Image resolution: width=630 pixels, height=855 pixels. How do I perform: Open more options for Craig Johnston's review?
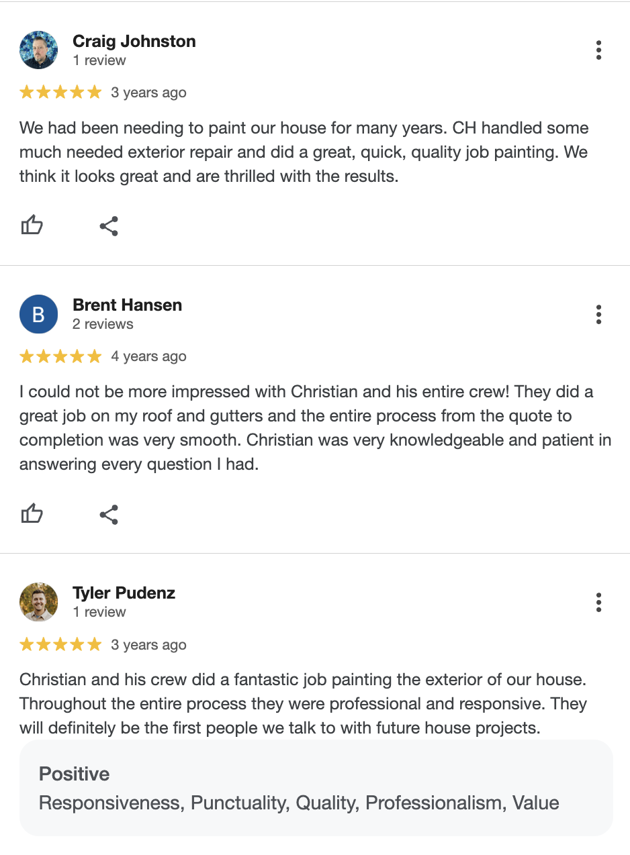pyautogui.click(x=598, y=50)
